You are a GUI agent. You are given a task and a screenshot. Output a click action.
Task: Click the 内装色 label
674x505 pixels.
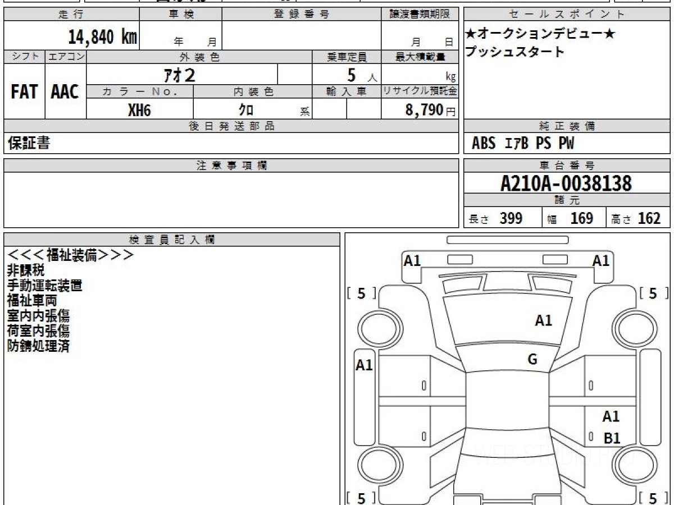point(253,92)
